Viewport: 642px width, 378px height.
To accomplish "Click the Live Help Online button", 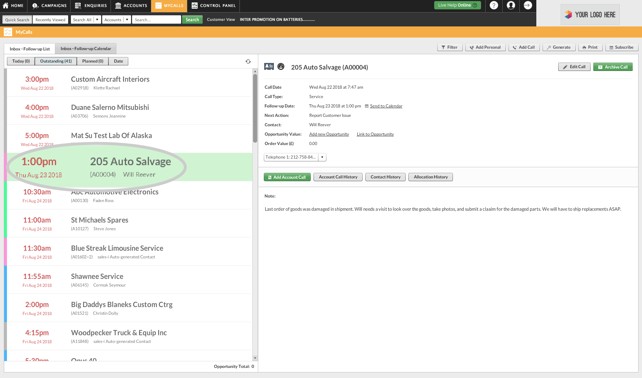I will point(457,5).
